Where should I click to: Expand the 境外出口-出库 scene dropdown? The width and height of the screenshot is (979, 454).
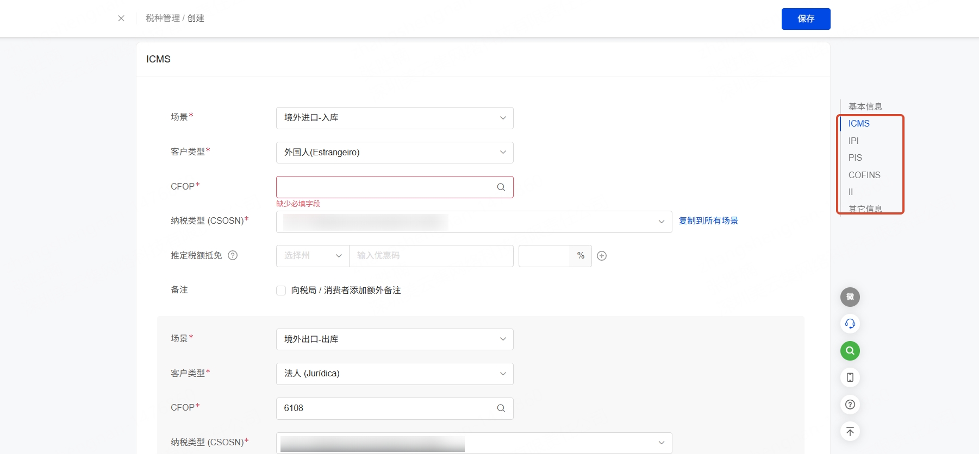395,339
